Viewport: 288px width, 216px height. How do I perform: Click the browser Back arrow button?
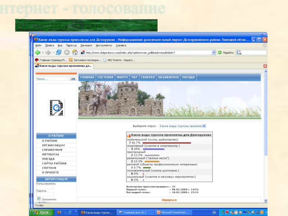37,53
